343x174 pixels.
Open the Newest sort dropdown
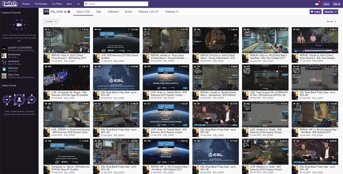coord(331,22)
